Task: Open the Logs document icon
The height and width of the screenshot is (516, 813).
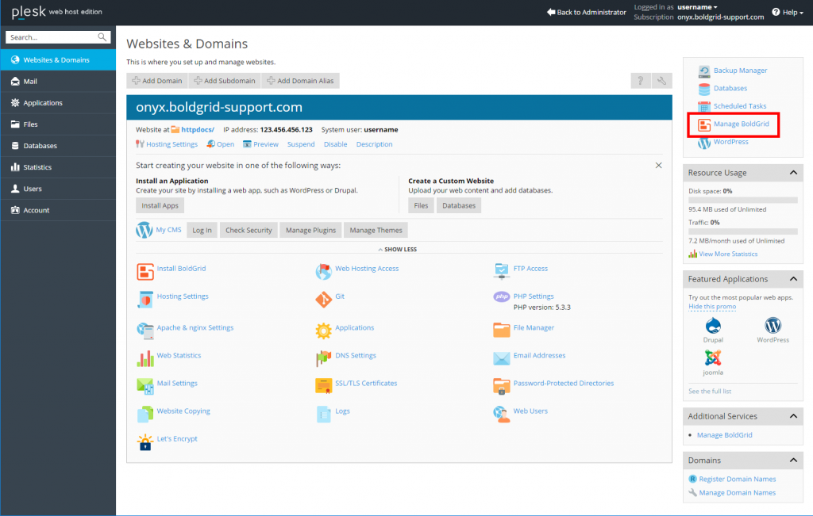Action: [324, 415]
